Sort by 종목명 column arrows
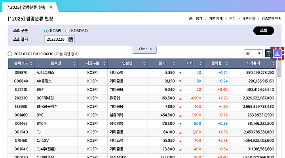The width and height of the screenshot is (285, 158). coord(74,63)
